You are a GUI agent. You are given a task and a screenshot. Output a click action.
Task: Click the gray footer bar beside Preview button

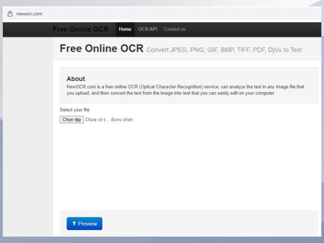tap(202, 224)
